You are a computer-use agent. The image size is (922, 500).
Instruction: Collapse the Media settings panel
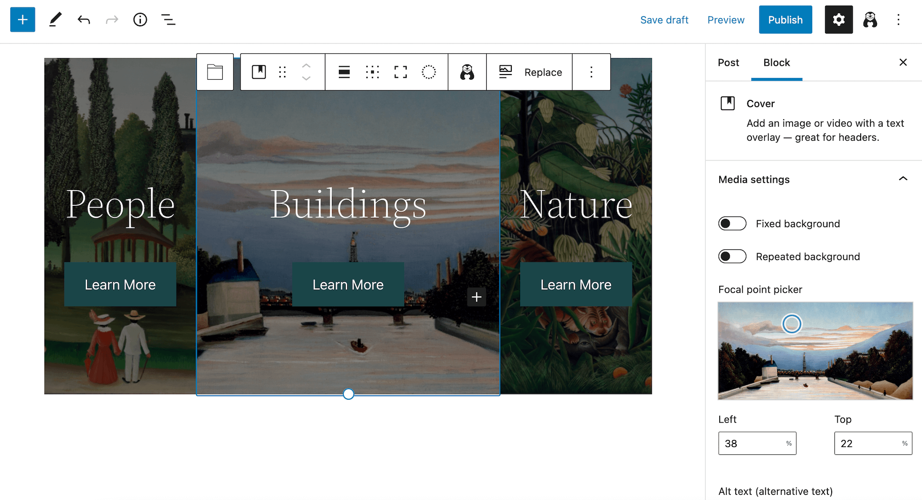(x=903, y=179)
